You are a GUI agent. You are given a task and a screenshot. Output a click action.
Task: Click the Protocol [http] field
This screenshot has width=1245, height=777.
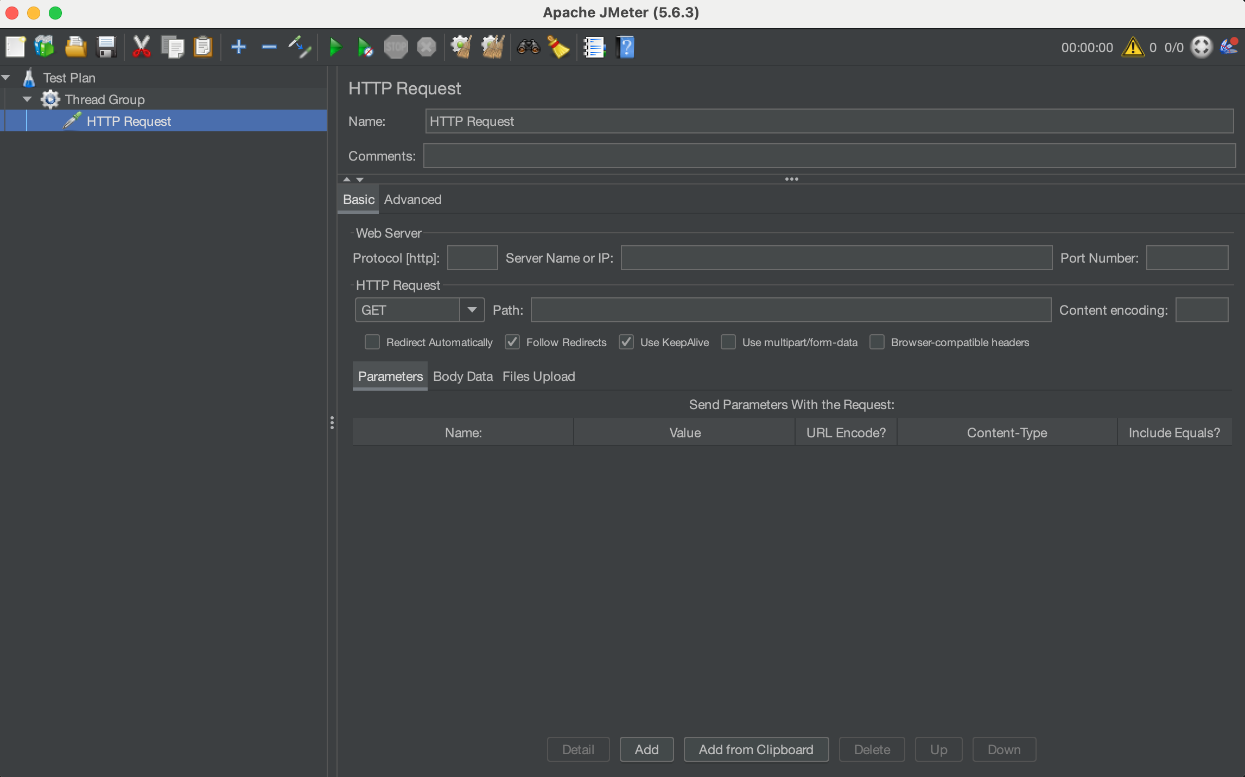click(x=472, y=258)
